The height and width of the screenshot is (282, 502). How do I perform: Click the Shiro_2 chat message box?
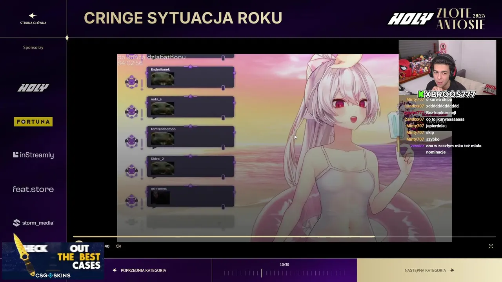pos(191,166)
